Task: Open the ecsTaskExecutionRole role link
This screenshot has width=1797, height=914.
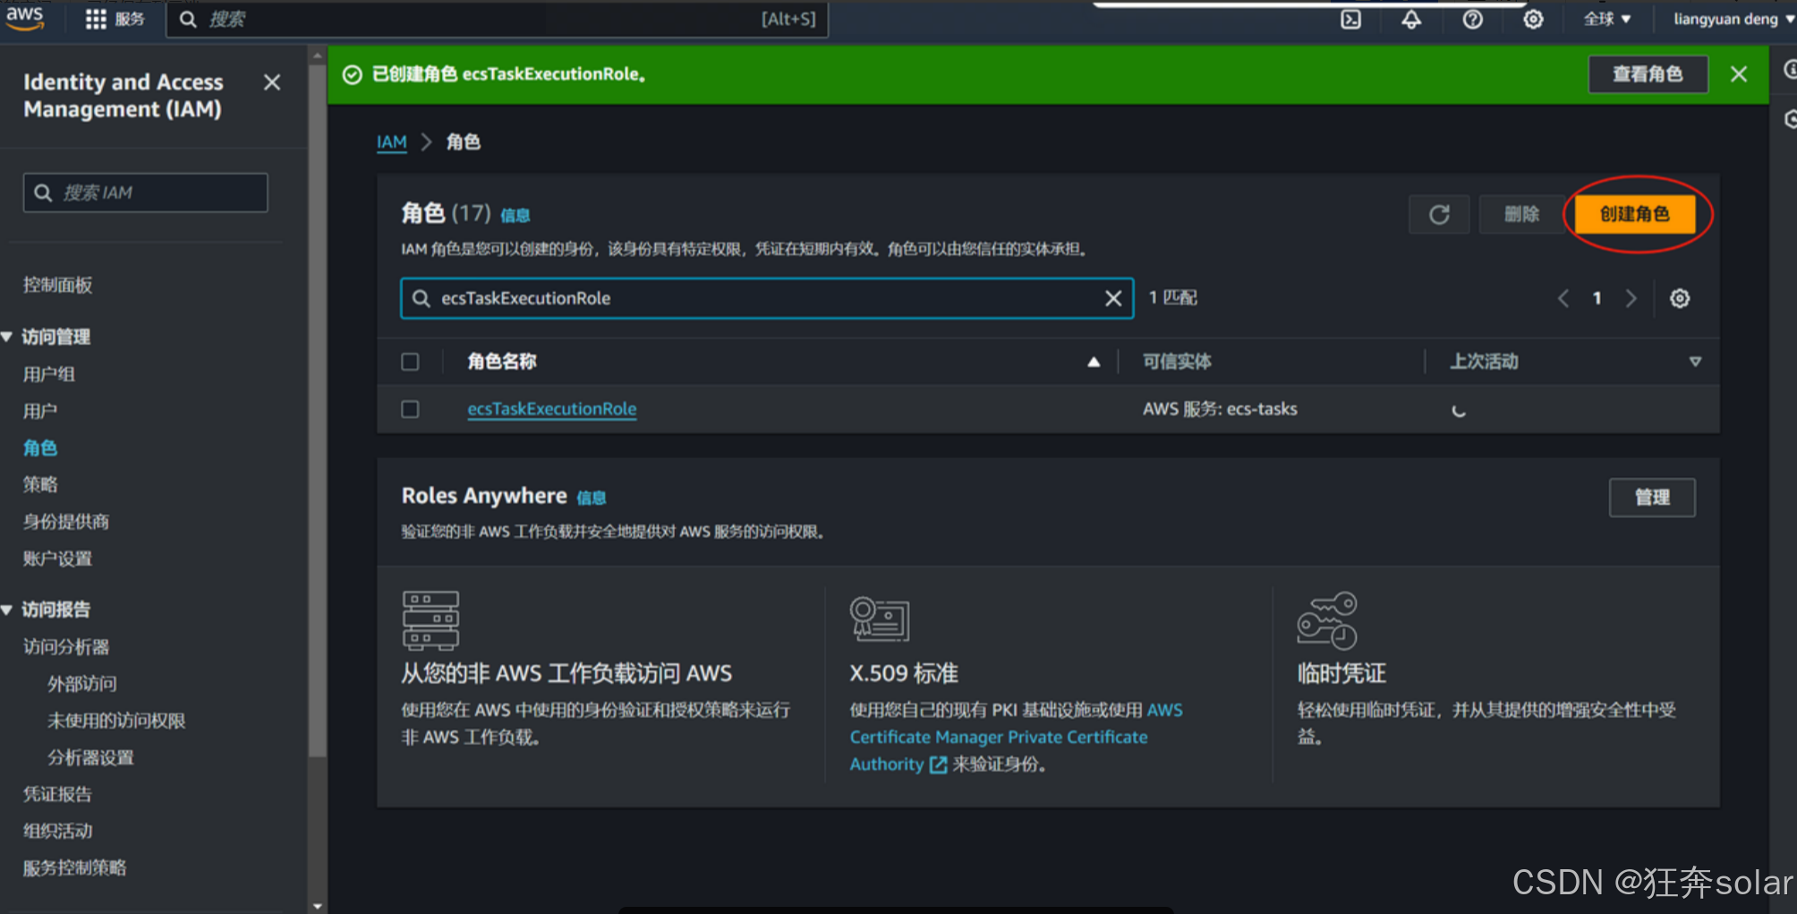Action: click(552, 409)
